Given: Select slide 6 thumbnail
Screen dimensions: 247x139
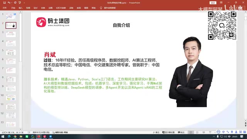Looking at the screenshot, I should [x=11, y=61].
